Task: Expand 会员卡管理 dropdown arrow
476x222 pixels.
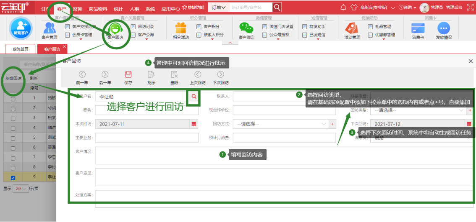Action: [81, 39]
